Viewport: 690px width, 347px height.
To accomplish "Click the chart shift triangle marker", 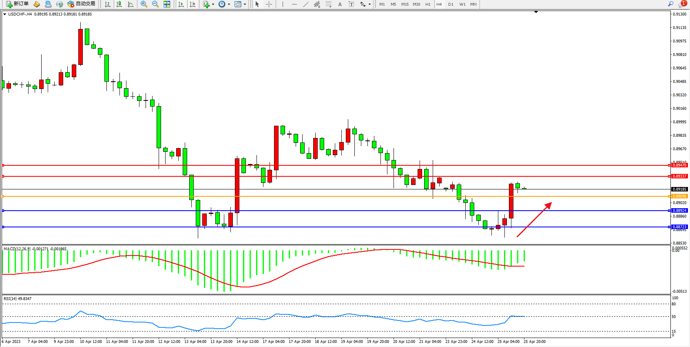I will pos(536,12).
